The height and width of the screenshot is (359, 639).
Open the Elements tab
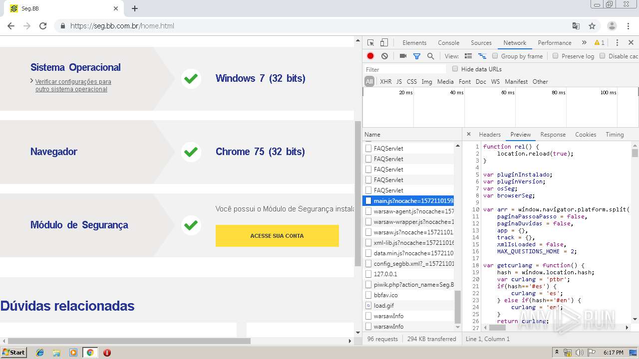414,43
